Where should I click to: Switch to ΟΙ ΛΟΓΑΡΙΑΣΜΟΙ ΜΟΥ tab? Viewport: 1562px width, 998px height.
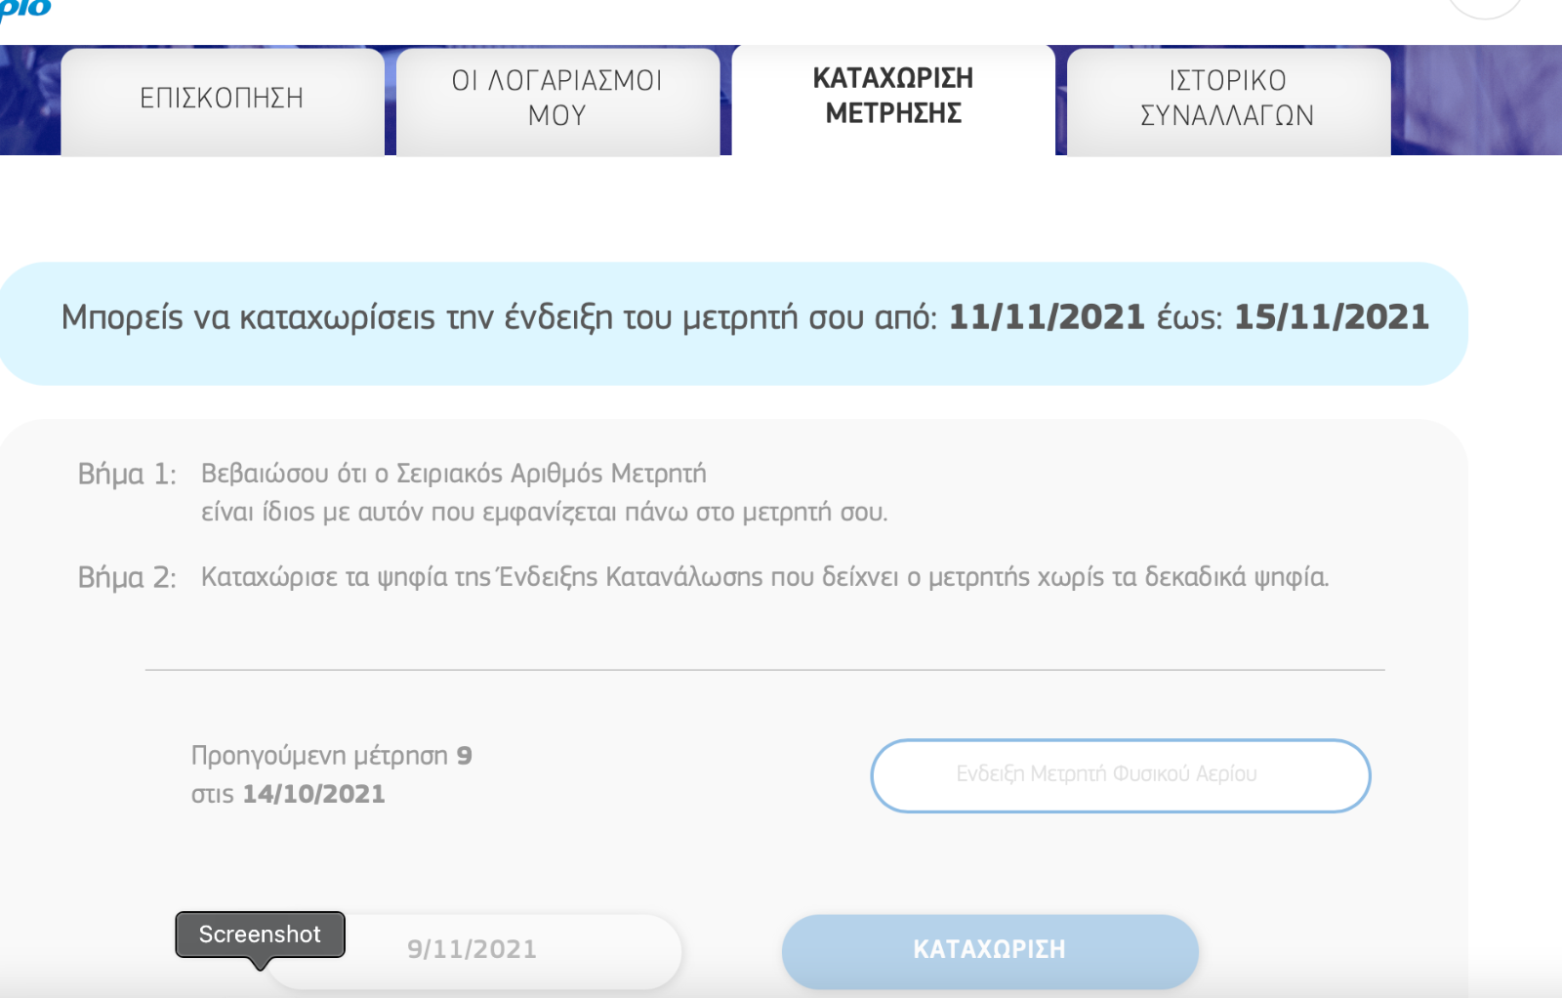pyautogui.click(x=557, y=101)
